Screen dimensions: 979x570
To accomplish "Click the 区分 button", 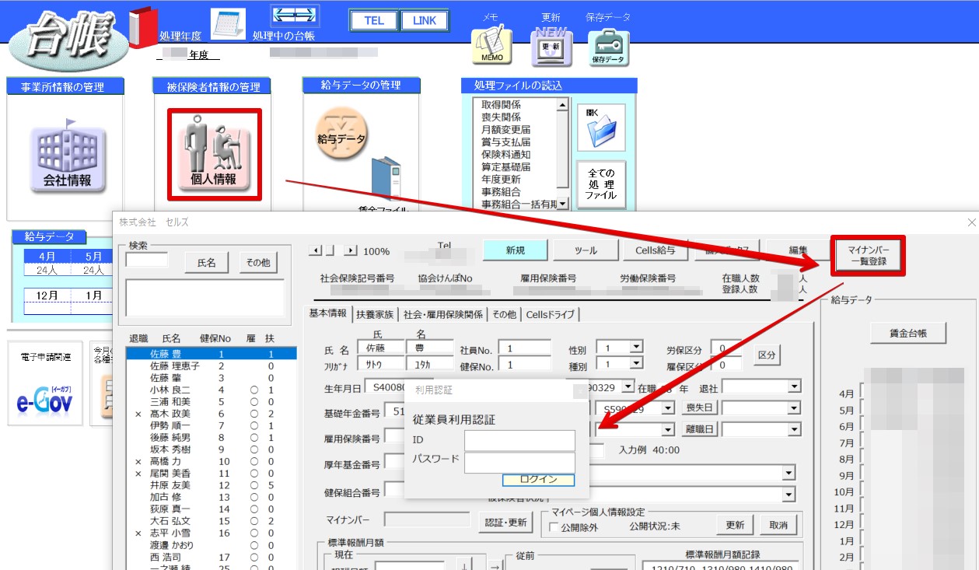I will [x=767, y=355].
